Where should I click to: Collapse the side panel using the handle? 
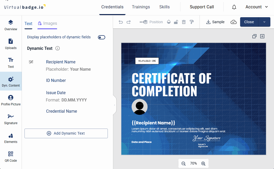click(x=114, y=105)
